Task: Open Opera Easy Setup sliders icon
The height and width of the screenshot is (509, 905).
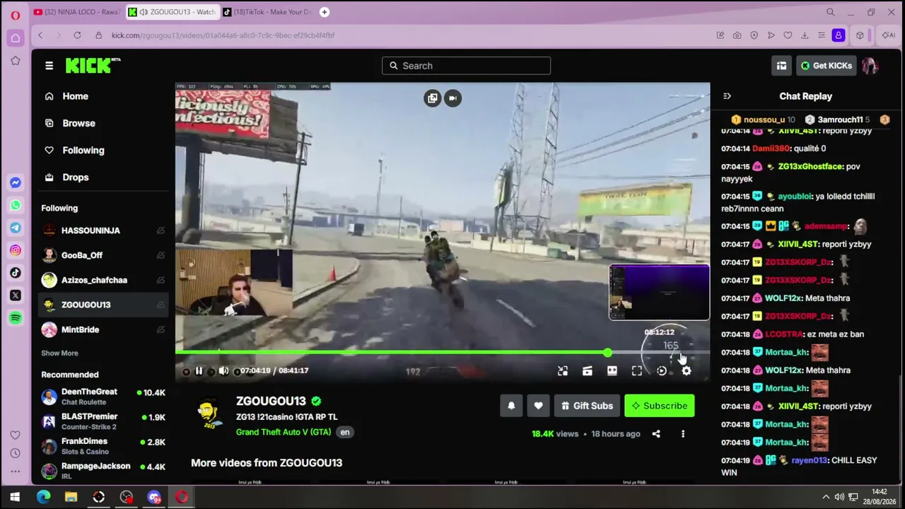Action: click(821, 35)
